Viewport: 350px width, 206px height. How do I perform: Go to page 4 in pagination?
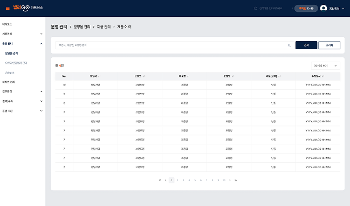point(189,180)
